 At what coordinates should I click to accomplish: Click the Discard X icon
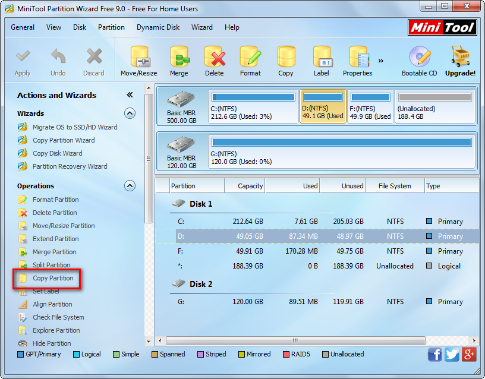94,56
